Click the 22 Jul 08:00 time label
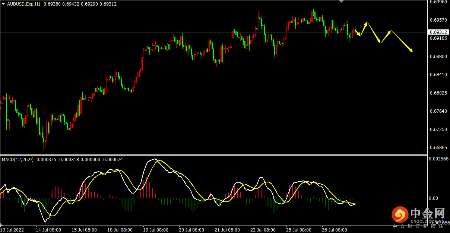This screenshot has width=450, height=233. [263, 230]
